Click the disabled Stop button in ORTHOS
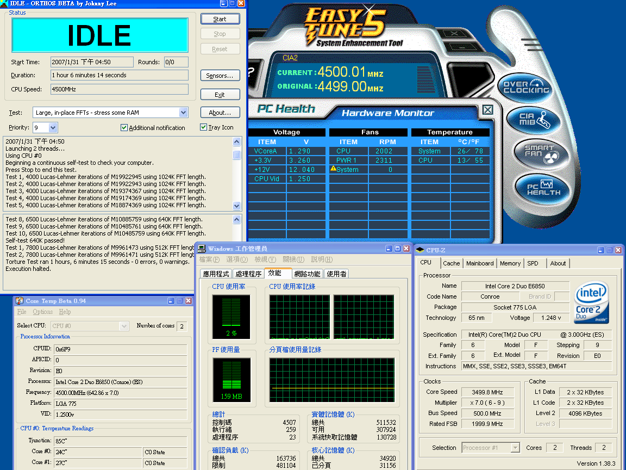Image resolution: width=626 pixels, height=470 pixels. (x=220, y=34)
